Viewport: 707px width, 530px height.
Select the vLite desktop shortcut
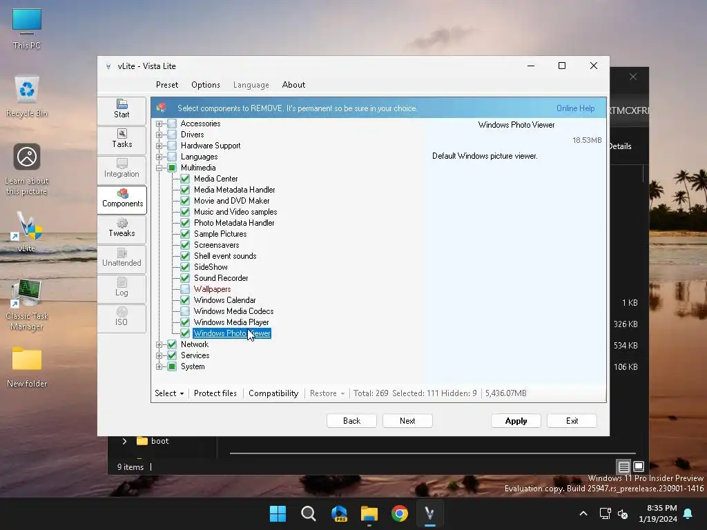tap(27, 232)
